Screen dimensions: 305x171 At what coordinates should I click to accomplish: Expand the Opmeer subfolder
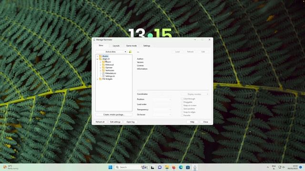pyautogui.click(x=101, y=67)
